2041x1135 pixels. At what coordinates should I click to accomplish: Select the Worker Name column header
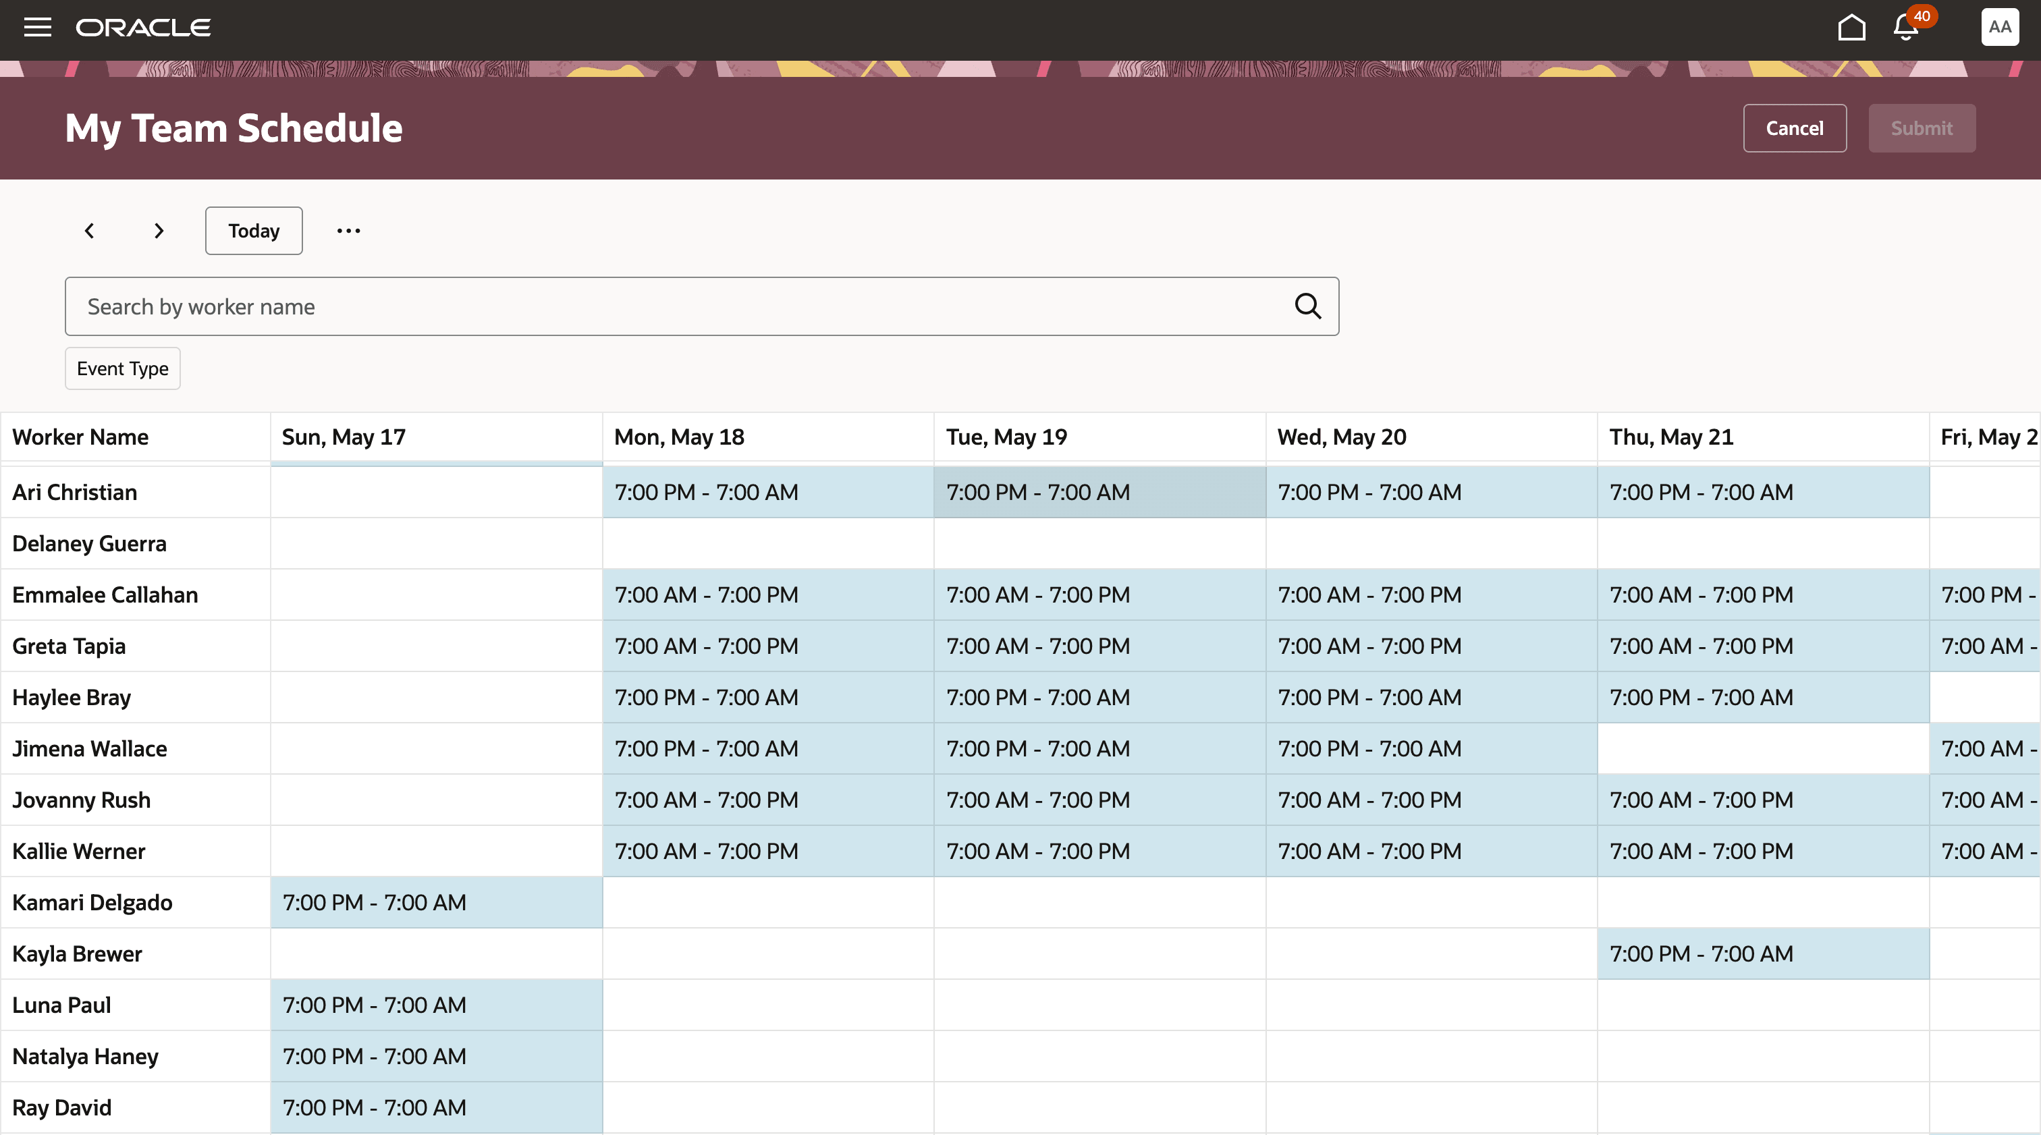[x=136, y=437]
